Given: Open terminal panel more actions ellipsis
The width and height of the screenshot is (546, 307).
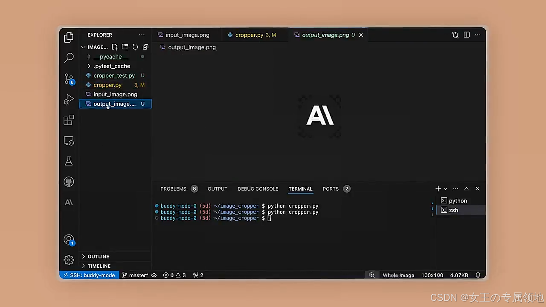Looking at the screenshot, I should pyautogui.click(x=455, y=188).
